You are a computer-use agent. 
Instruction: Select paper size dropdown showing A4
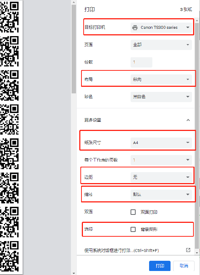(161, 143)
